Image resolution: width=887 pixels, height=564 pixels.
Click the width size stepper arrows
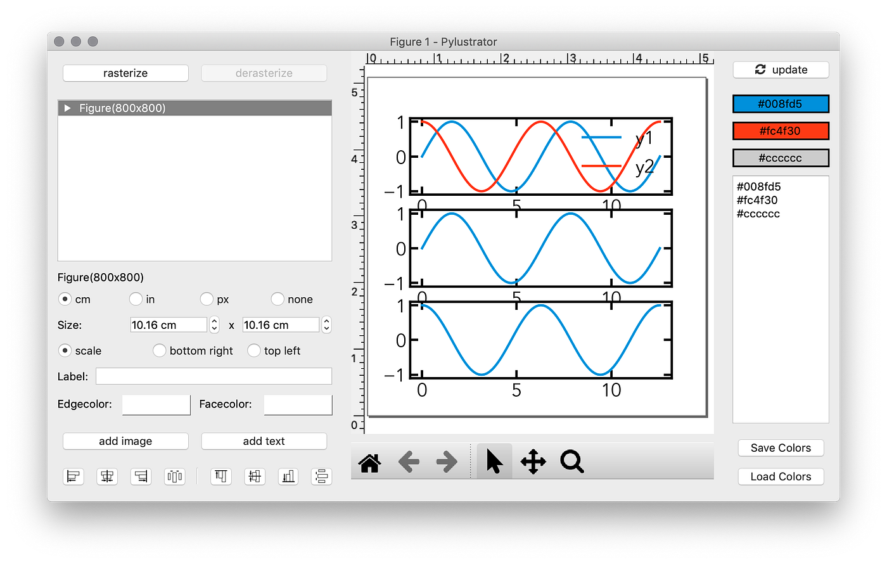214,324
